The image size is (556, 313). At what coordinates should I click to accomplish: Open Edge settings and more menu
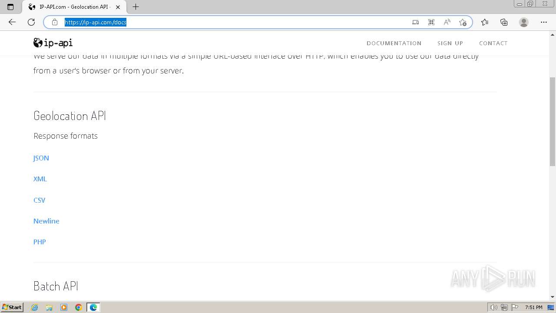544,22
